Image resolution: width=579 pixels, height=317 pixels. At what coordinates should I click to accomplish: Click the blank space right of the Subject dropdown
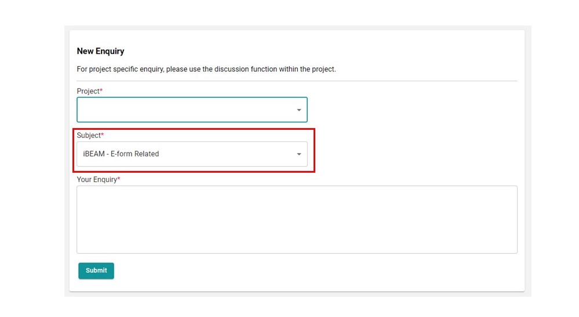pos(417,154)
